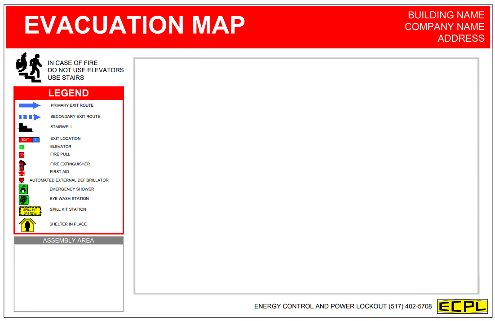495x321 pixels.
Task: Click the EVACUATION MAP title text
Action: pos(134,25)
